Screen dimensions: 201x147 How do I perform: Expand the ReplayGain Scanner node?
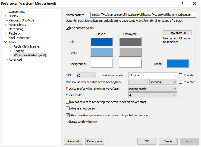(11, 46)
